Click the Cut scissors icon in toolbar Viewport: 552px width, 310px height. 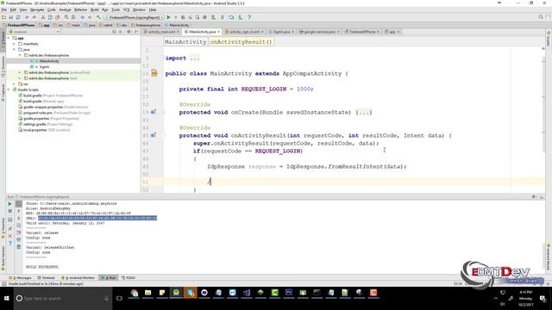pos(43,17)
